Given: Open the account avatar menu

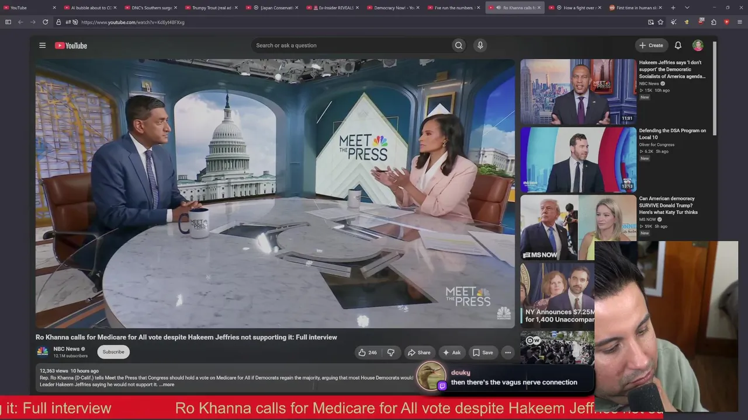Looking at the screenshot, I should (698, 45).
